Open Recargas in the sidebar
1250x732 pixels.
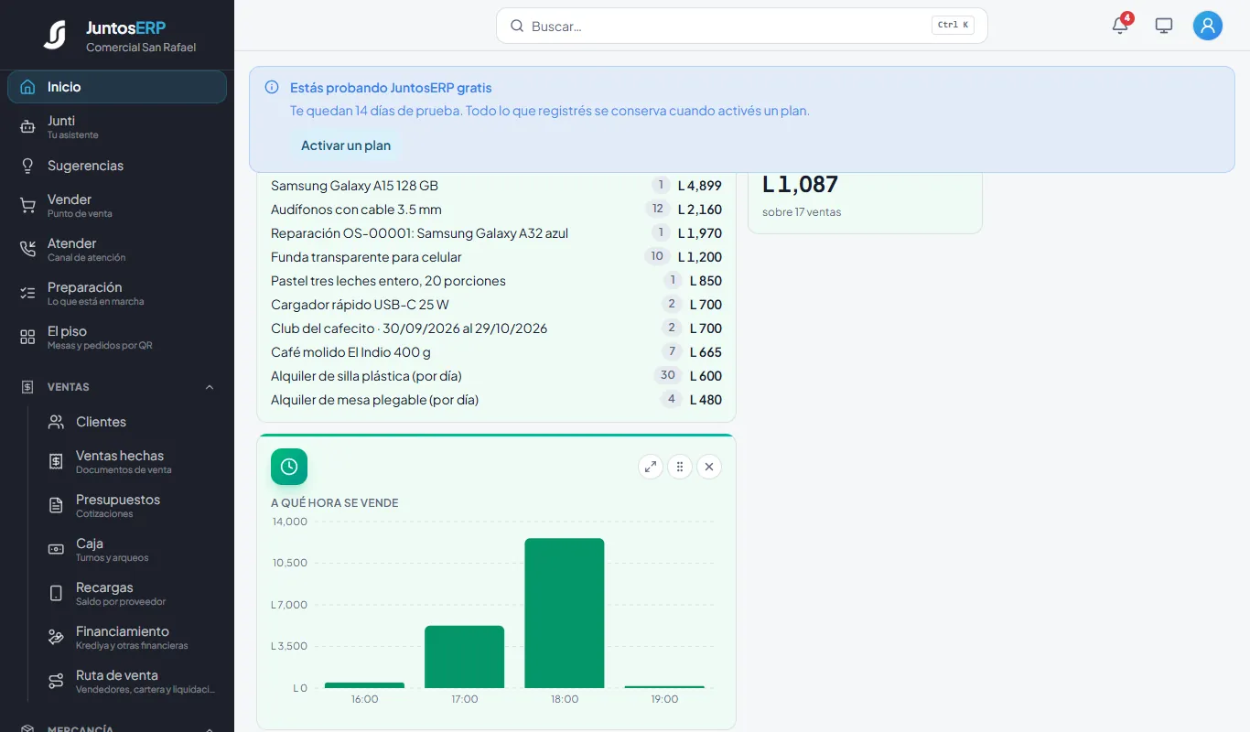pos(132,594)
